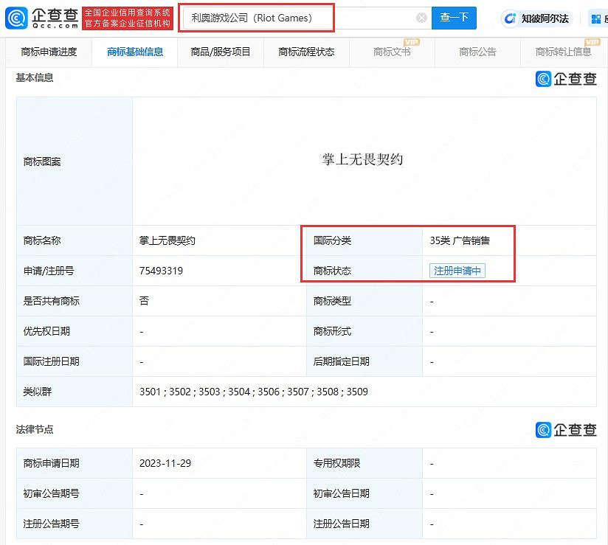
Task: Click the 查一下 search button
Action: (x=453, y=18)
